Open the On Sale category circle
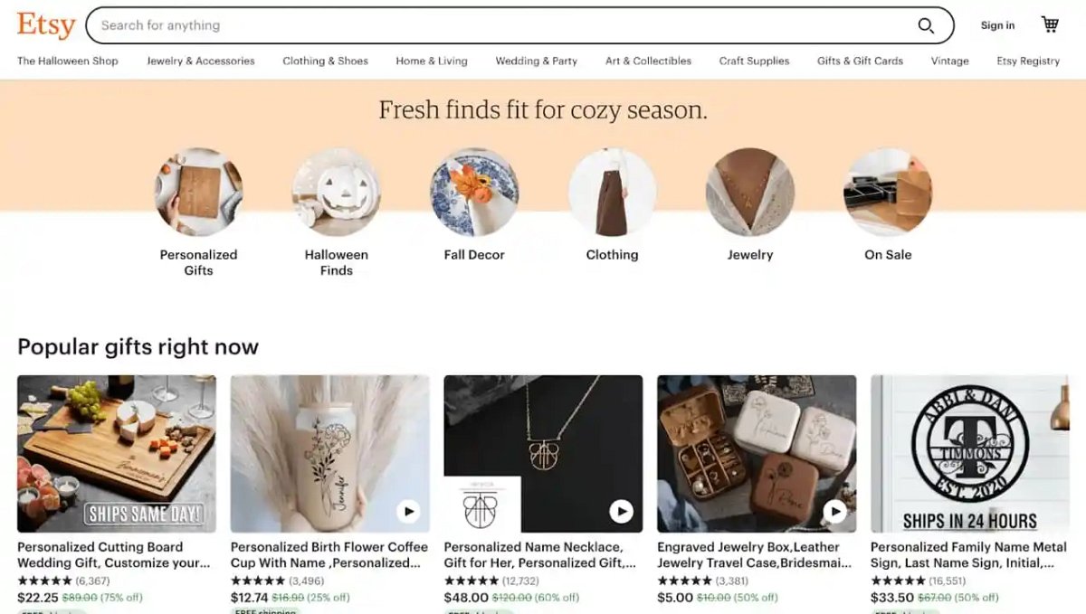The image size is (1086, 614). coord(887,192)
